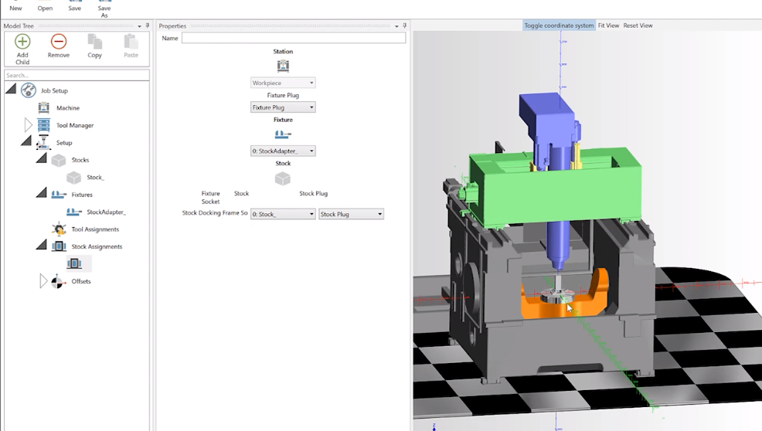Screen dimensions: 762x431
Task: Click the Open toolbar button
Action: click(x=45, y=6)
